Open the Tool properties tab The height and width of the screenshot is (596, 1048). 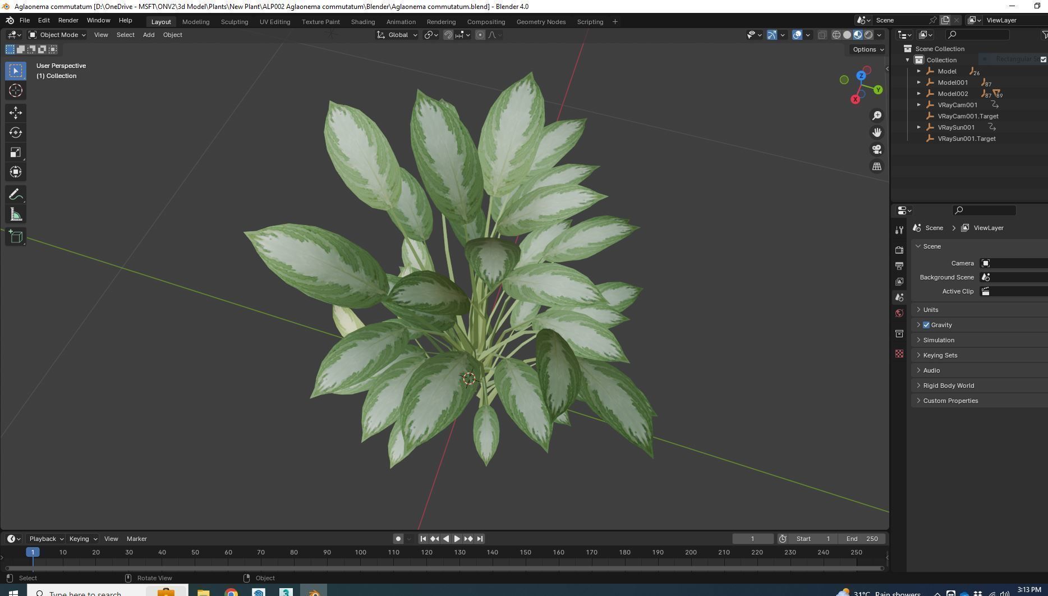[x=899, y=230]
